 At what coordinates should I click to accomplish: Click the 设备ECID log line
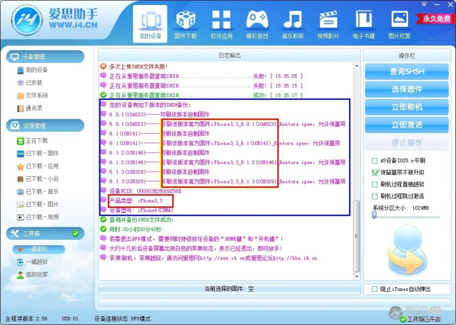point(145,191)
